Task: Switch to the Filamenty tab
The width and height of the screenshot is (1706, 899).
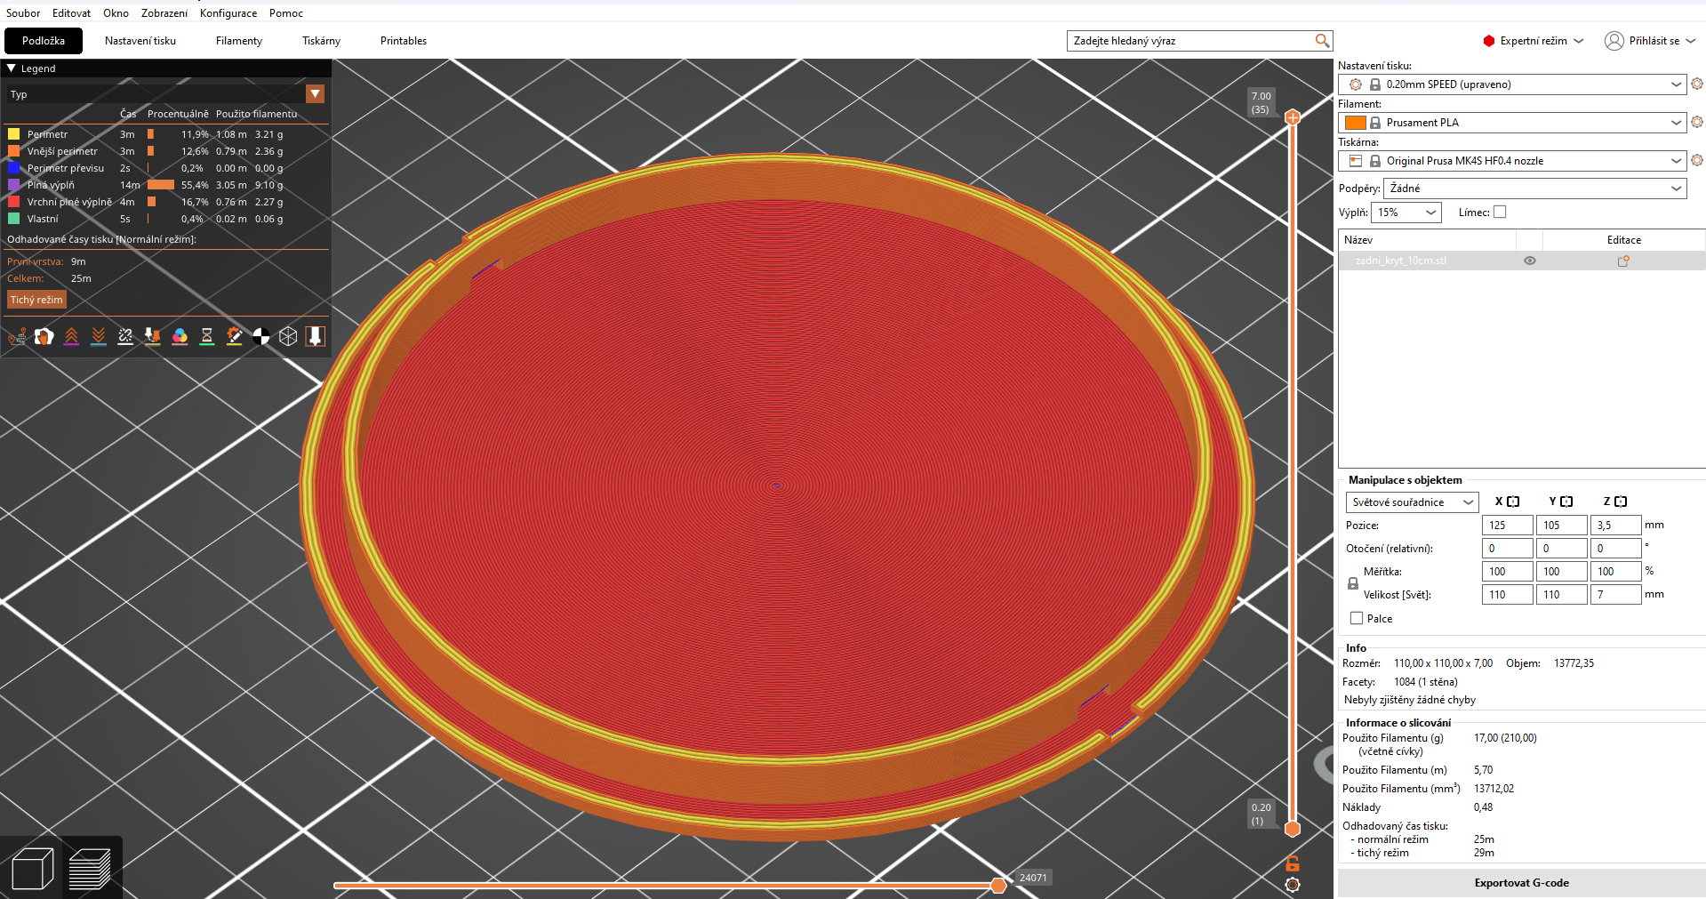Action: [x=239, y=41]
